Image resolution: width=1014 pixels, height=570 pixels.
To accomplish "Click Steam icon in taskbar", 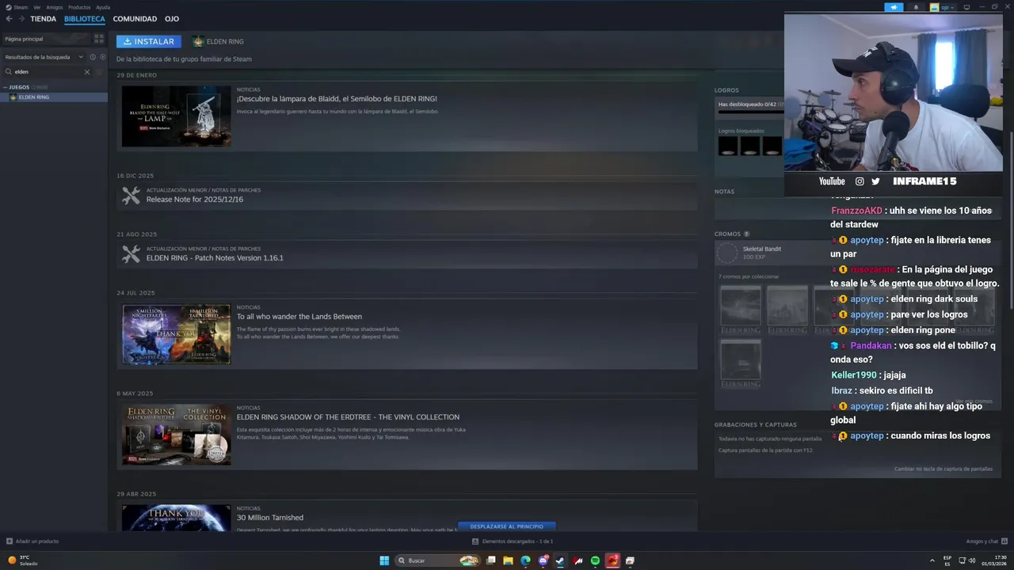I will tap(560, 560).
